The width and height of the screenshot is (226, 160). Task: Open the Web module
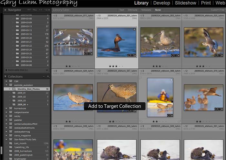coord(221,3)
